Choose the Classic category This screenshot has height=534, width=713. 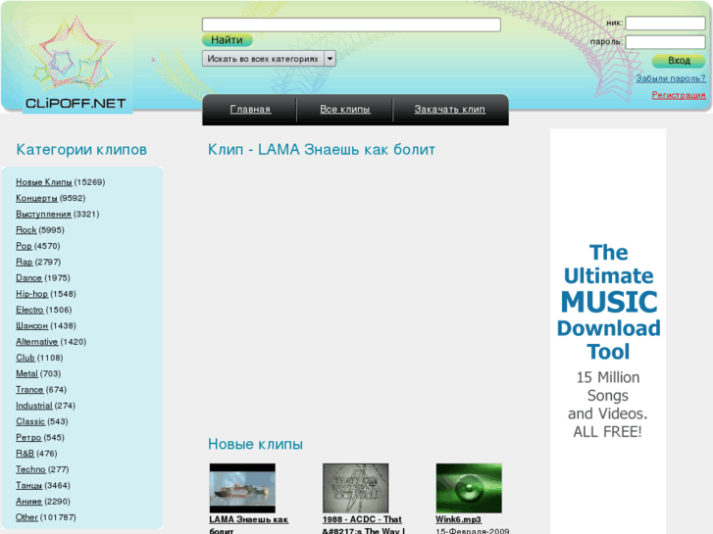[30, 421]
